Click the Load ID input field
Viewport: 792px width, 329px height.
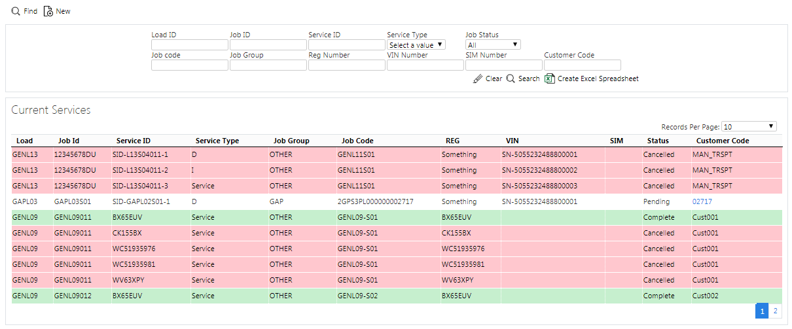click(x=190, y=44)
